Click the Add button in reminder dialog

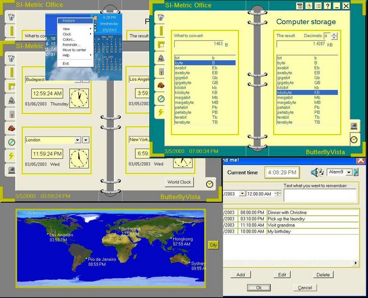(x=241, y=275)
